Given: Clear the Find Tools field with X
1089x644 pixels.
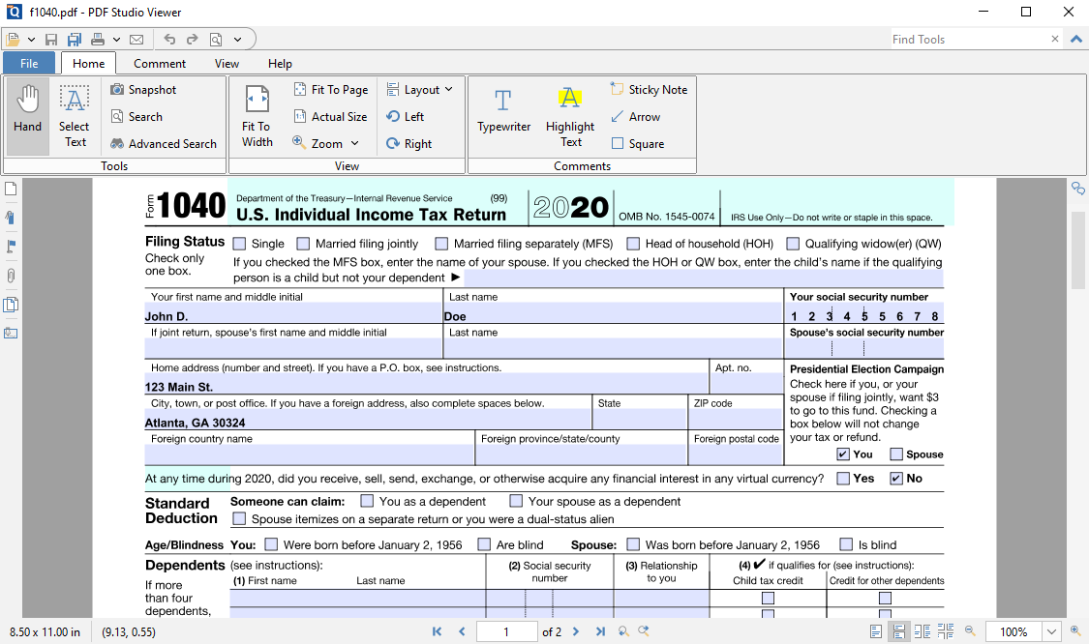Looking at the screenshot, I should (1055, 39).
